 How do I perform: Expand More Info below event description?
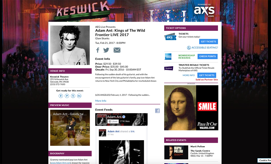click(101, 101)
